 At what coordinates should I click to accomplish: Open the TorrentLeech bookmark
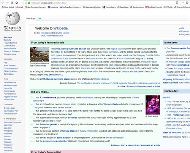click(109, 7)
